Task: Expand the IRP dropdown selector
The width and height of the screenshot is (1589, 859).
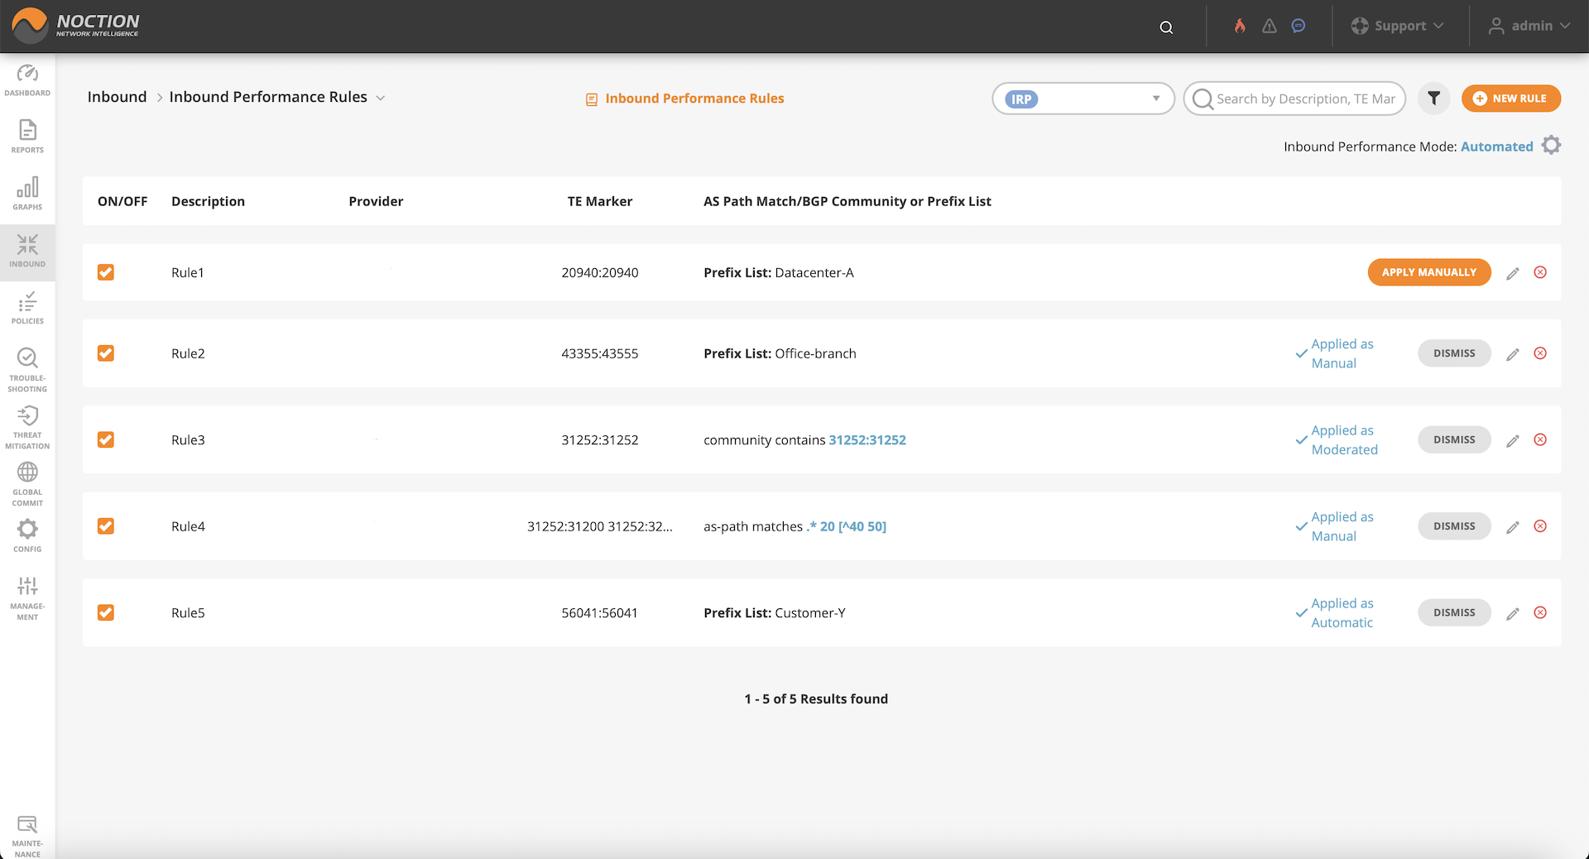Action: (1083, 98)
